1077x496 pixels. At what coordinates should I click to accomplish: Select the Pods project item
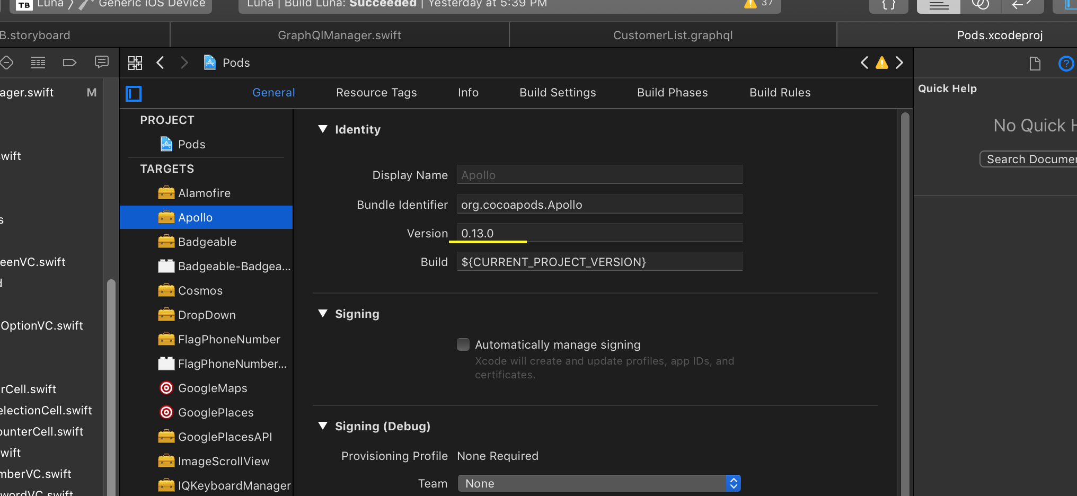point(206,144)
